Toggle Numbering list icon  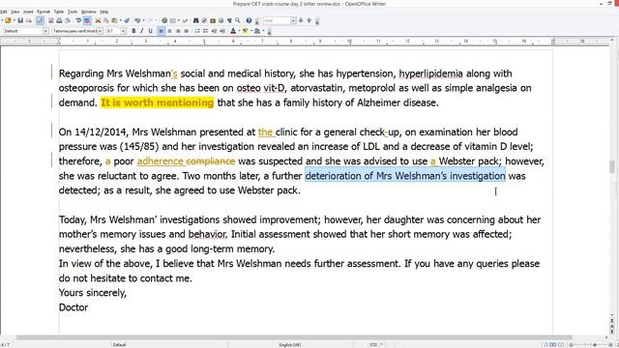[197, 31]
